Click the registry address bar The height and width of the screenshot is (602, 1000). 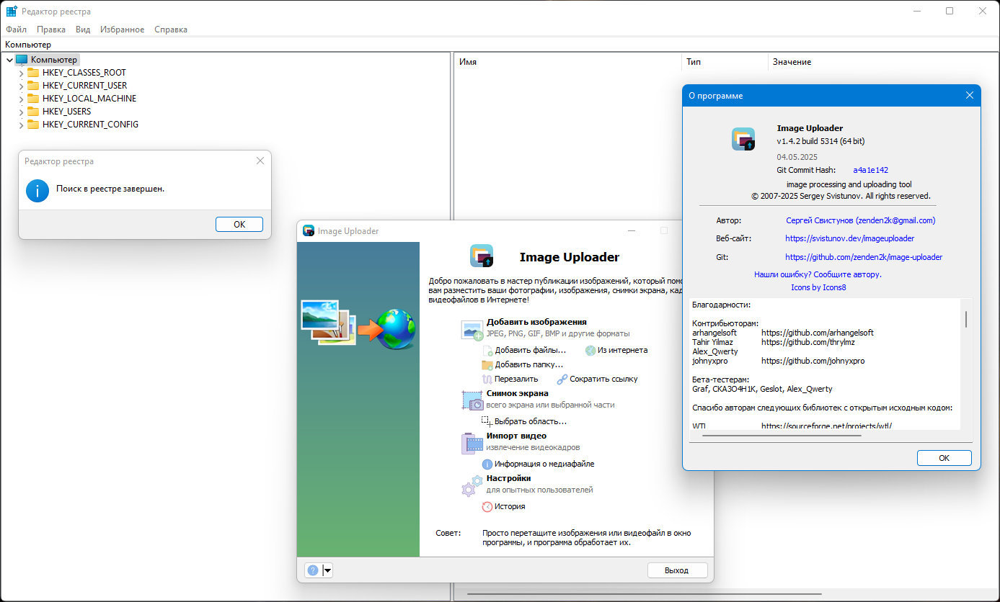coord(500,45)
